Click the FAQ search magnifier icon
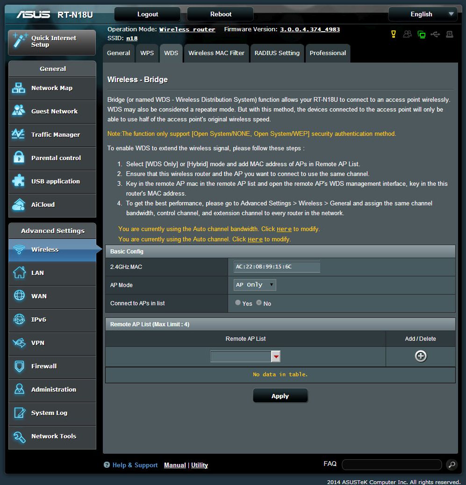The height and width of the screenshot is (485, 466). point(451,464)
